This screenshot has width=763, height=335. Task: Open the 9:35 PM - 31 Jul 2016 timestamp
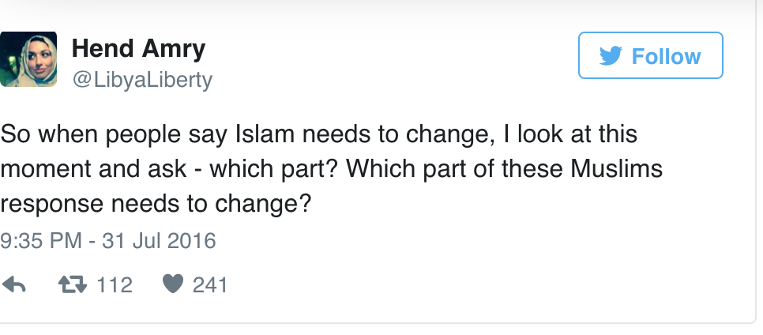[108, 240]
